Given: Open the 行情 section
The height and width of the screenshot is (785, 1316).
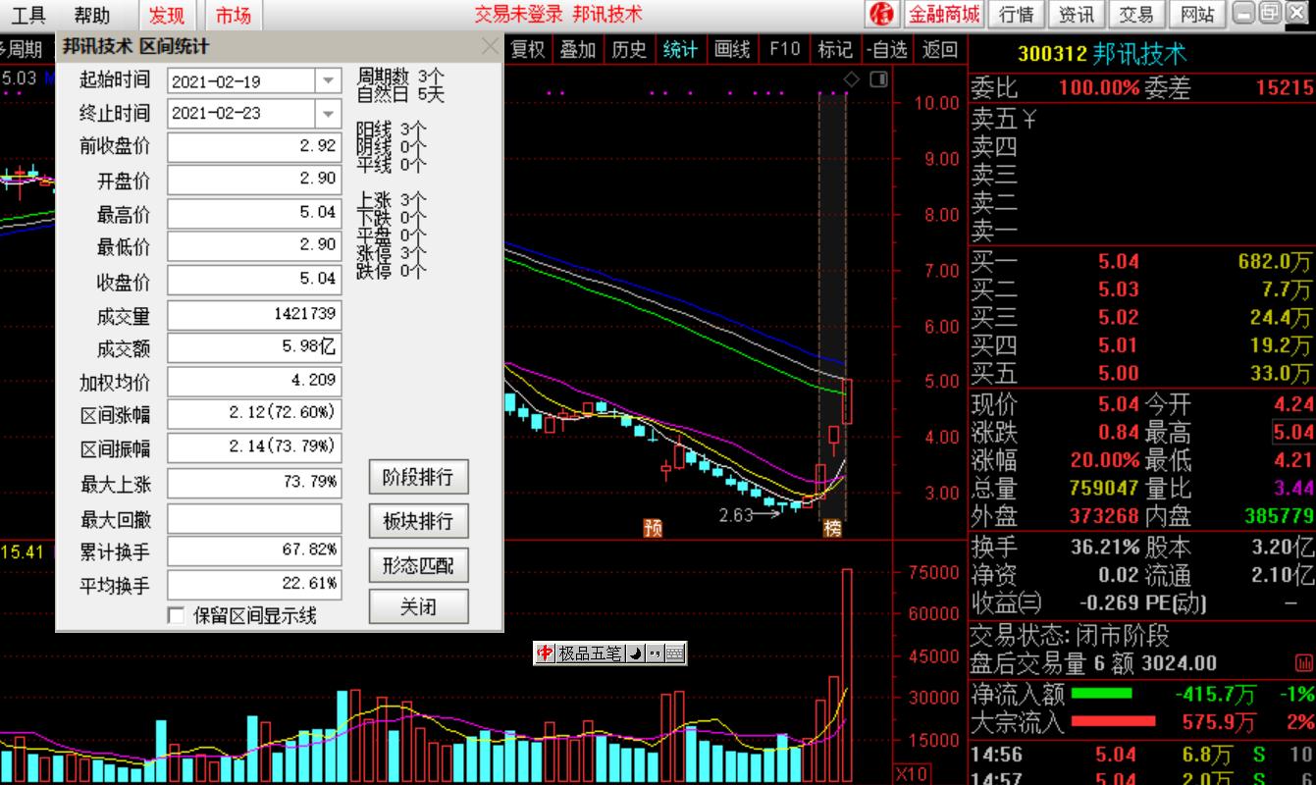Looking at the screenshot, I should 1016,14.
